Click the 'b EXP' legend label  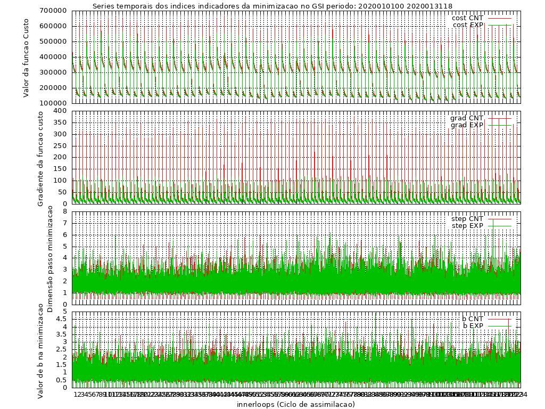pyautogui.click(x=473, y=326)
